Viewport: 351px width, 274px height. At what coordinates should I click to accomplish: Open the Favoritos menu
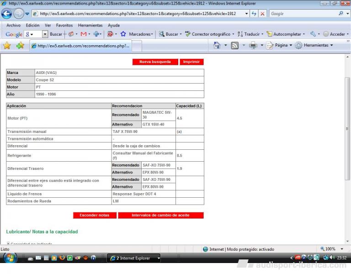tap(64, 25)
